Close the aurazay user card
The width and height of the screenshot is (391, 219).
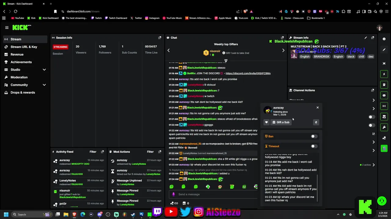pyautogui.click(x=317, y=108)
